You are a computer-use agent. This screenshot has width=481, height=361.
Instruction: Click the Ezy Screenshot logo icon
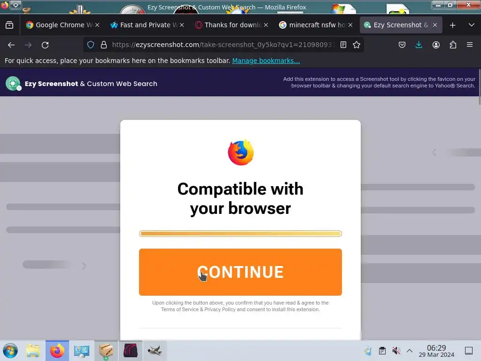[x=13, y=84]
